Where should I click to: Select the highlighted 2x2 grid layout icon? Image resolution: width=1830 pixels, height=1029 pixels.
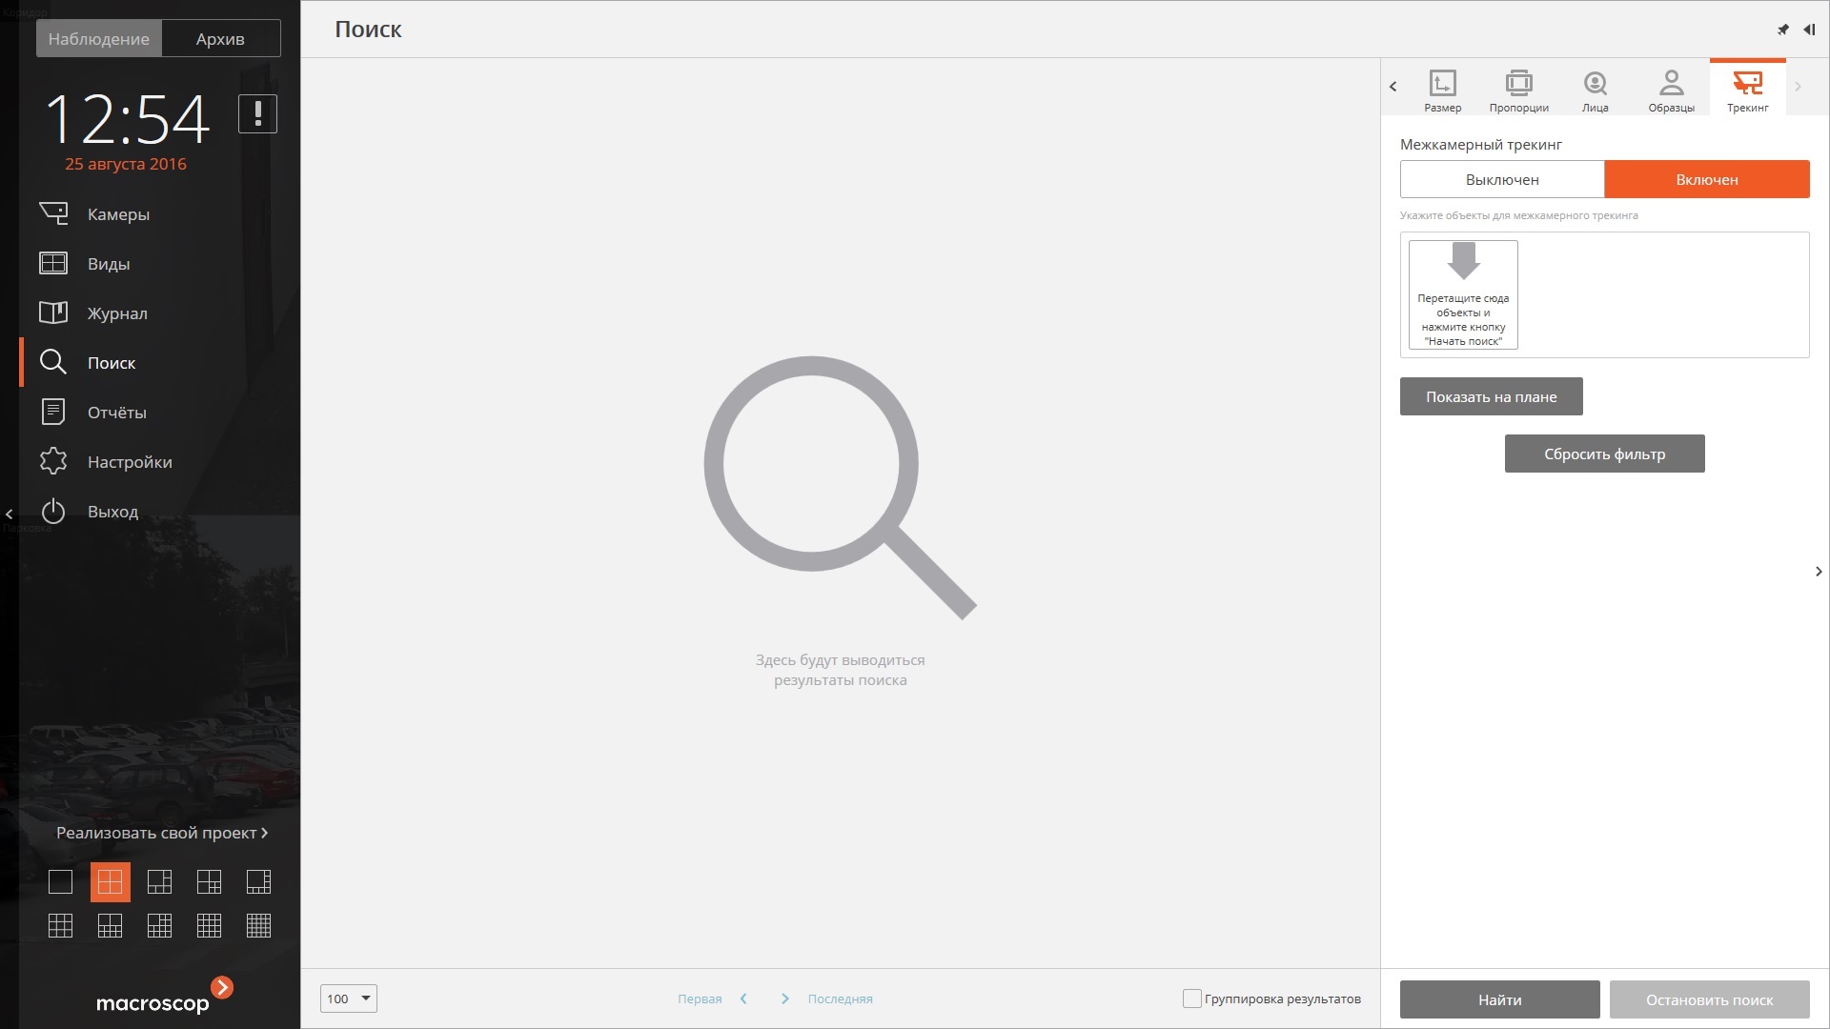(x=111, y=882)
